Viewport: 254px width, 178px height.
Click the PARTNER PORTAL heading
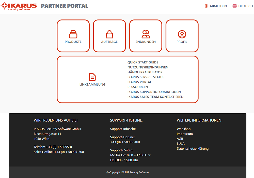point(65,6)
